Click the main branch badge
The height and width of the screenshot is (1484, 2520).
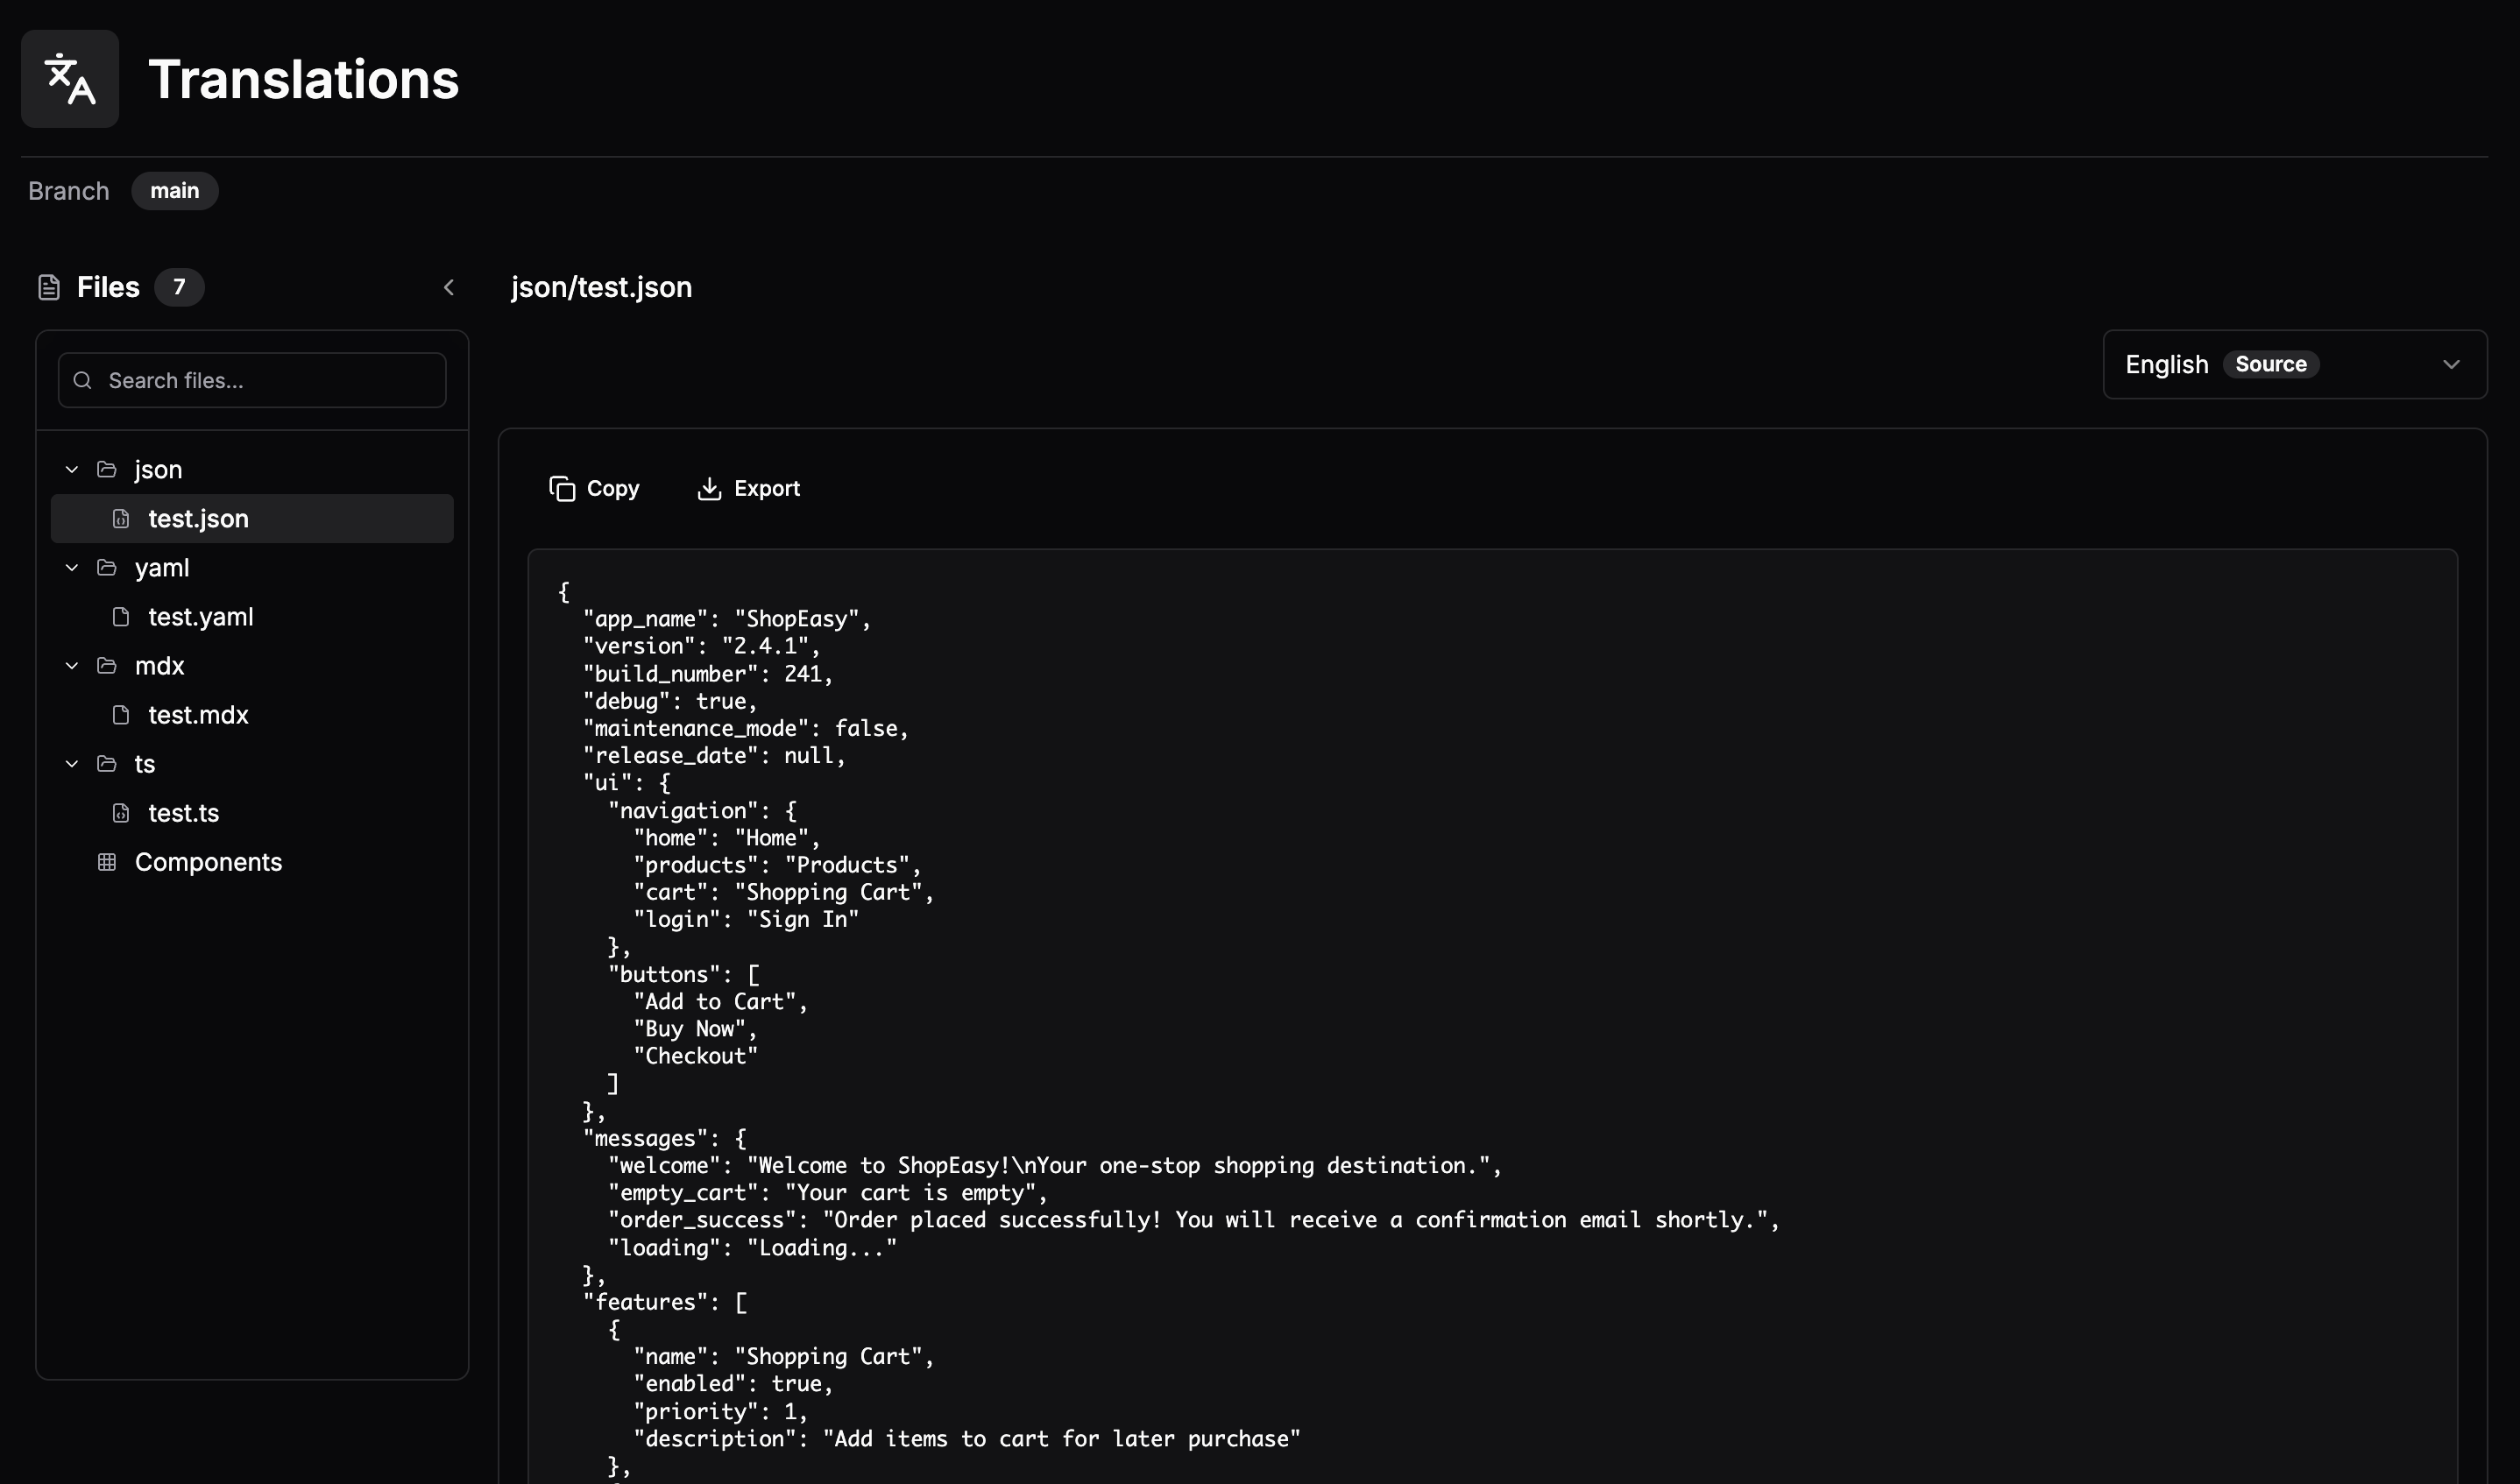tap(175, 191)
